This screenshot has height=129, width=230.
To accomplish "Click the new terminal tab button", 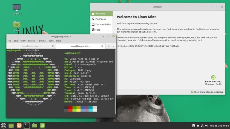I will click(108, 46).
